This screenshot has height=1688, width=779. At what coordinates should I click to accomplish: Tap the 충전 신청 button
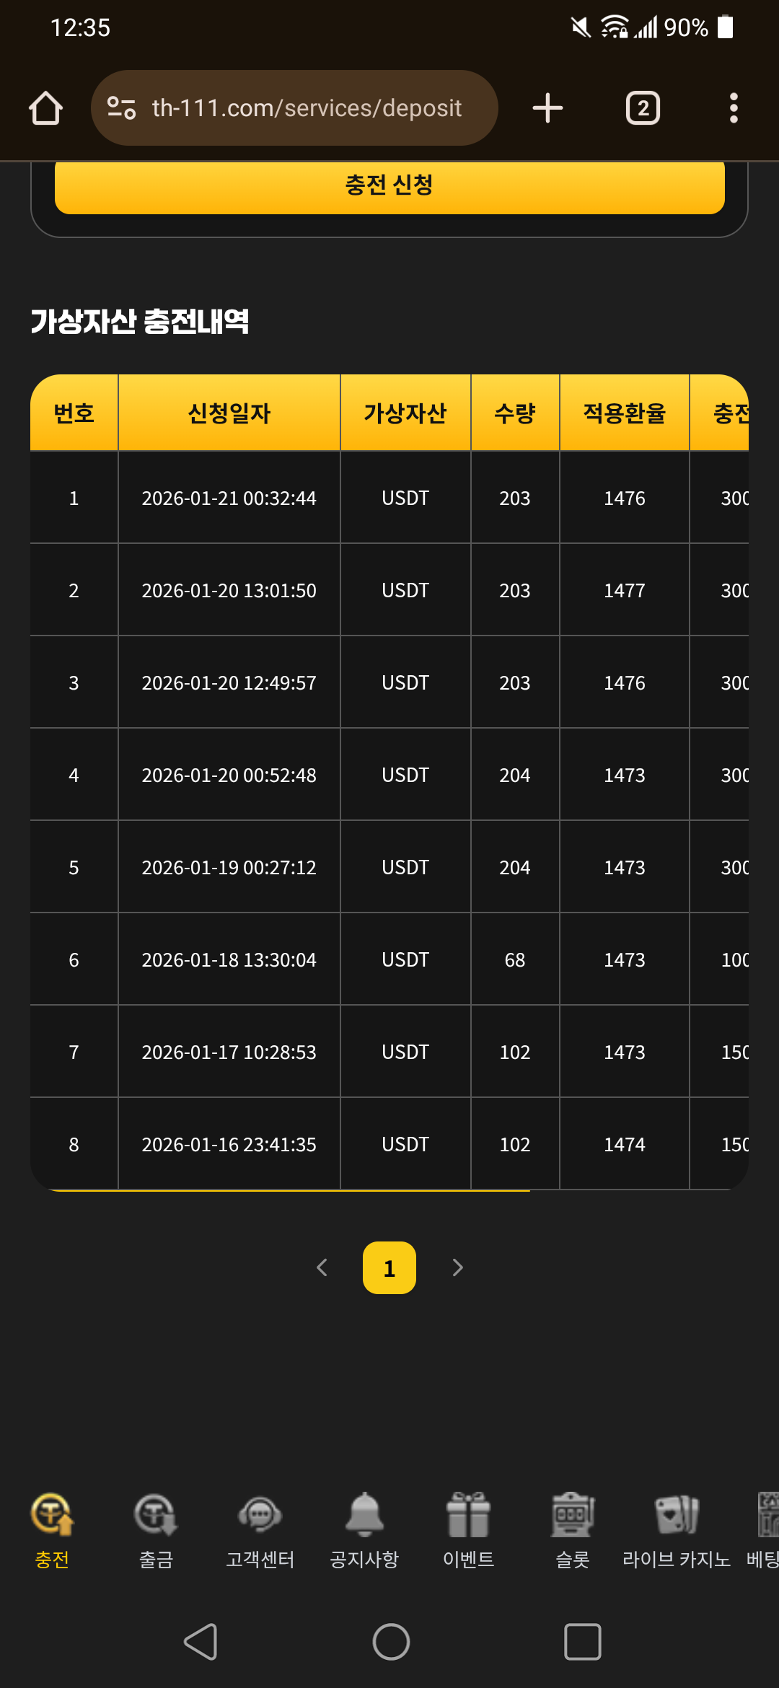pyautogui.click(x=389, y=186)
